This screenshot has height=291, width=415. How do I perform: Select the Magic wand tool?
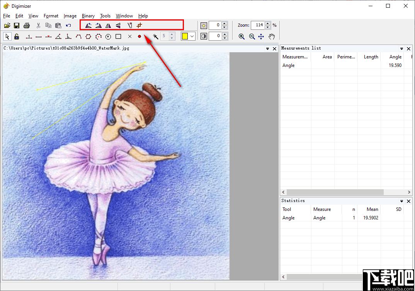click(155, 36)
